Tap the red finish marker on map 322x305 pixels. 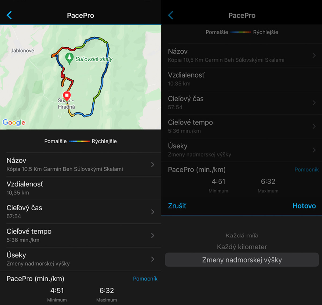pos(67,96)
